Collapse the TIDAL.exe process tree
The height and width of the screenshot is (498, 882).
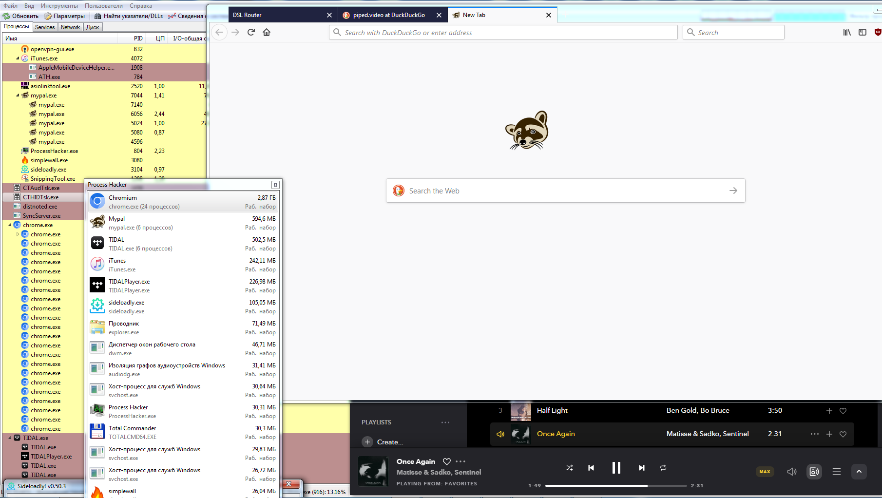point(10,438)
